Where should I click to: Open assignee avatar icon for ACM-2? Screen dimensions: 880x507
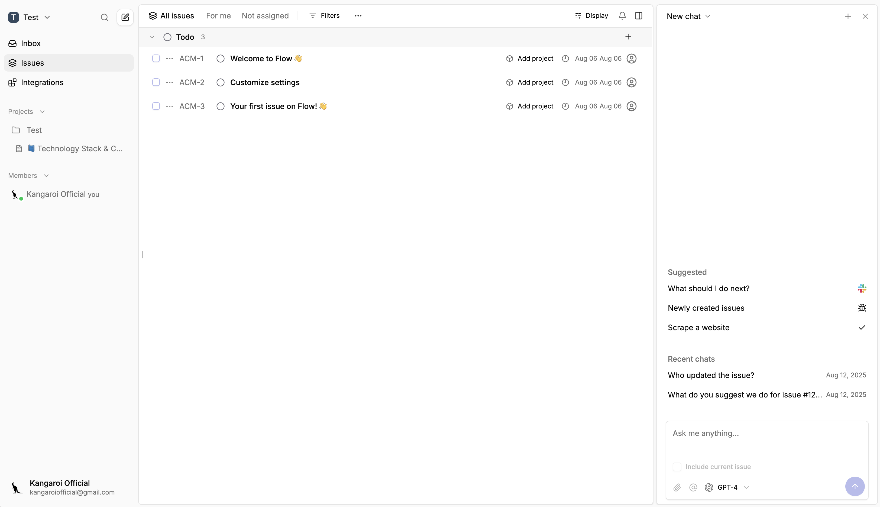click(631, 82)
